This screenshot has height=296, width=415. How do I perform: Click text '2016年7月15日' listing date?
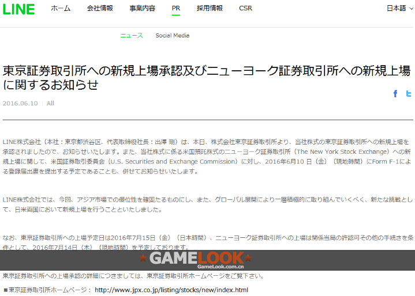133,238
